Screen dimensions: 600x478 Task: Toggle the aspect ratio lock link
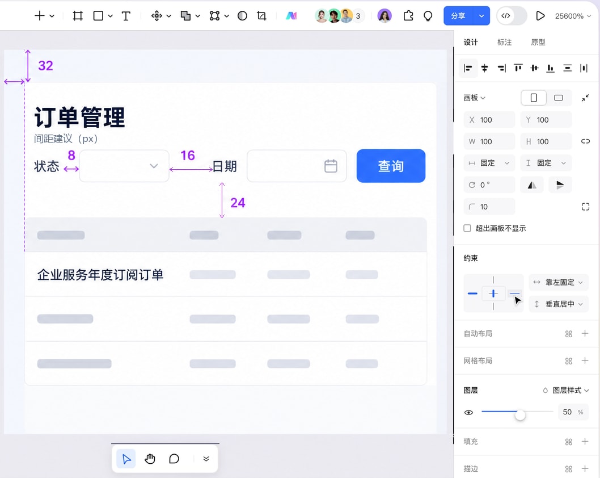pyautogui.click(x=585, y=141)
